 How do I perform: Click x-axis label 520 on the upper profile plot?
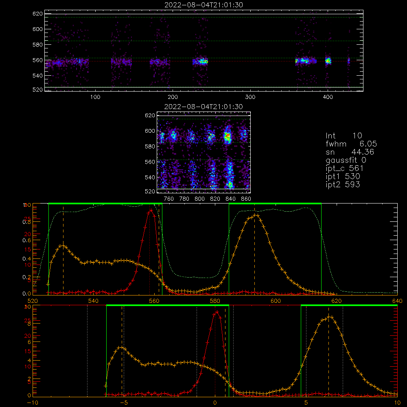(x=33, y=301)
